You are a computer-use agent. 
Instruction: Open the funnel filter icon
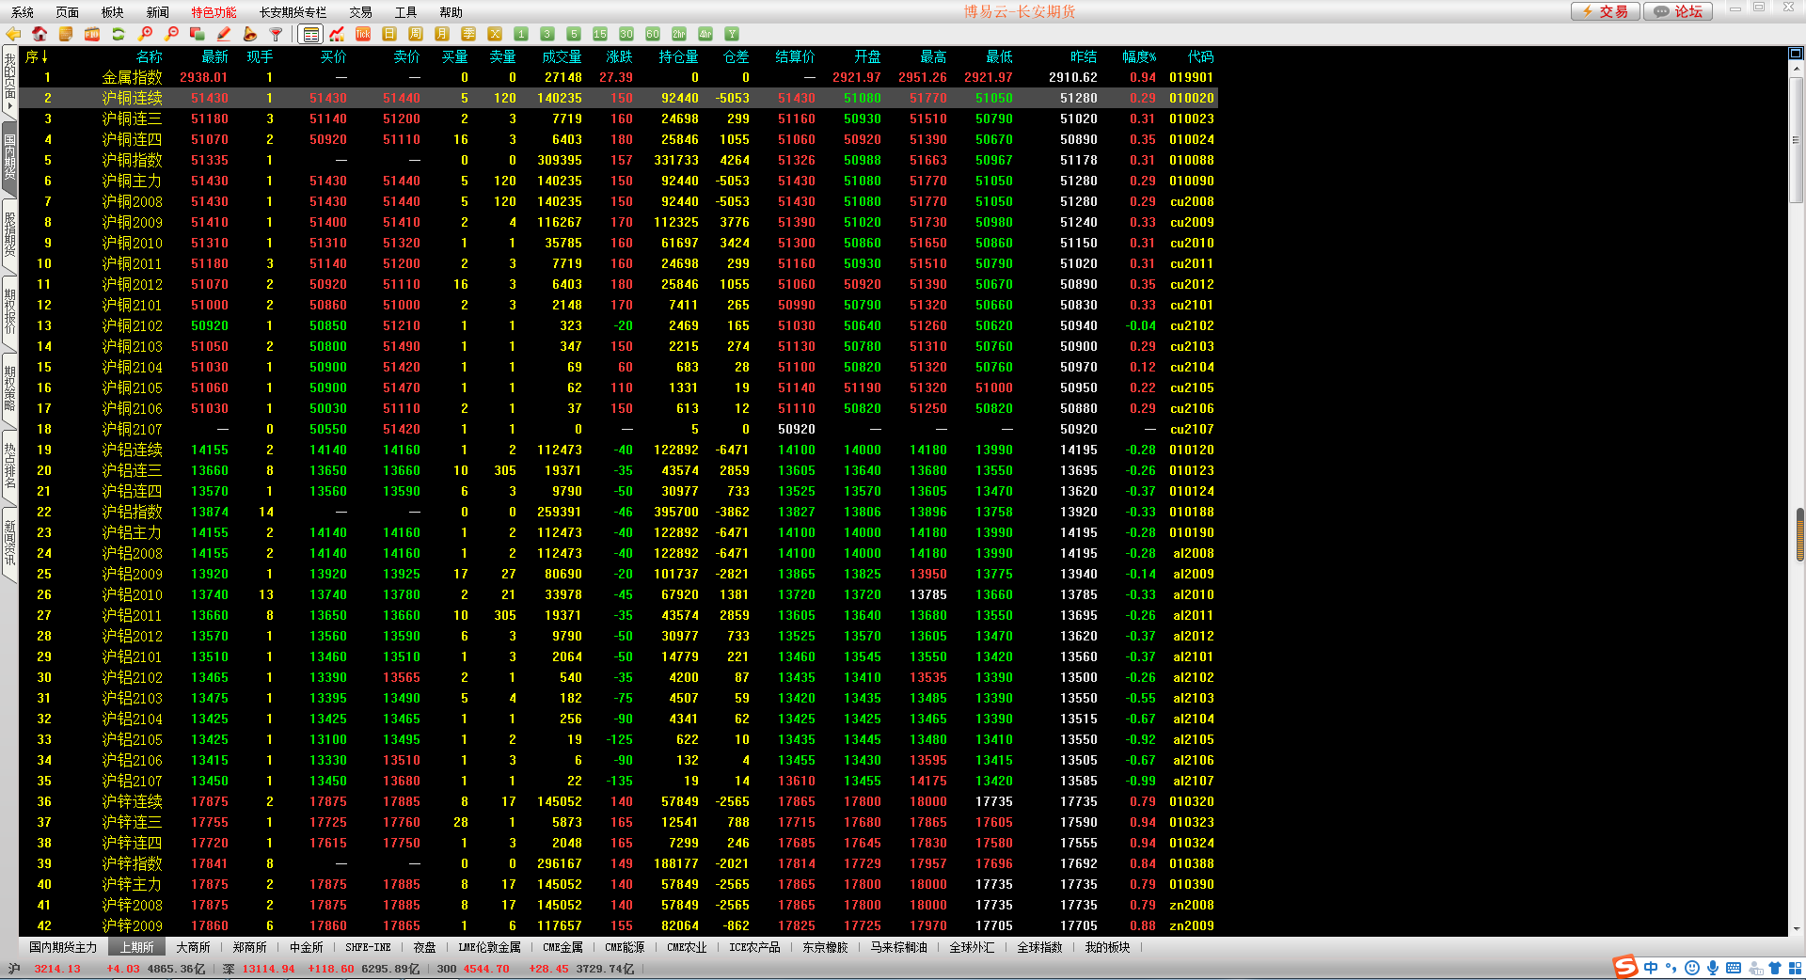[x=277, y=34]
